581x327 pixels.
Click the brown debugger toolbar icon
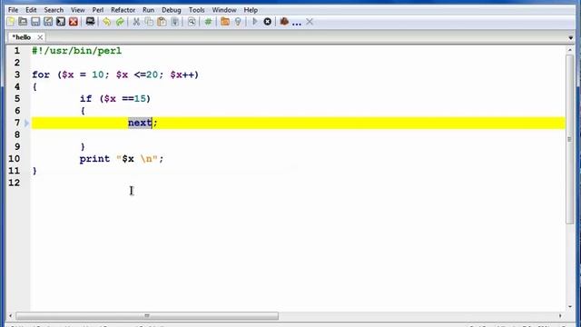point(284,22)
